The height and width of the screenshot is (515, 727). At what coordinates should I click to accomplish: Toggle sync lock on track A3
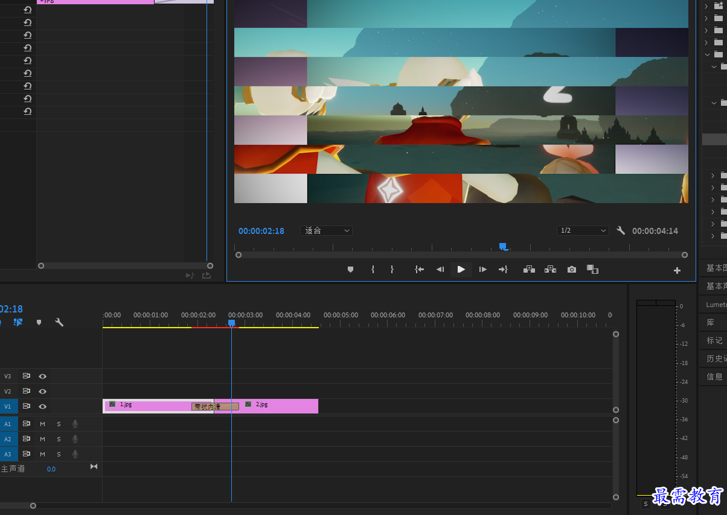(27, 454)
